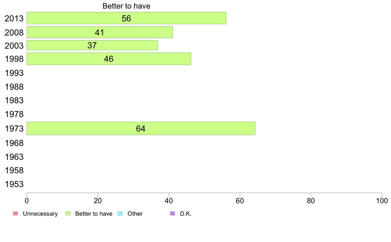Click the Unnecessary legend label
Image resolution: width=391 pixels, height=242 pixels.
40,214
